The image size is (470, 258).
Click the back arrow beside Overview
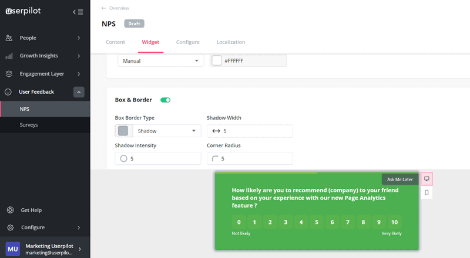pos(104,8)
